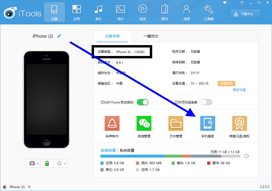The height and width of the screenshot is (191, 272).
Task: Click the 图书 red legend swatch
Action: (x=209, y=163)
